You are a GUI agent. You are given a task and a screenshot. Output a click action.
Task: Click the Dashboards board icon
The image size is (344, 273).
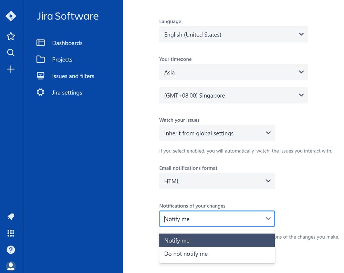[x=41, y=43]
